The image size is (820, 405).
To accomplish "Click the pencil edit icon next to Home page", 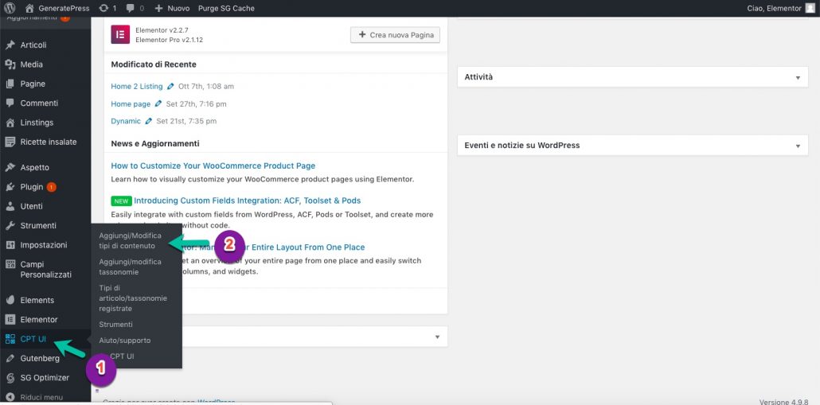I will (x=159, y=104).
